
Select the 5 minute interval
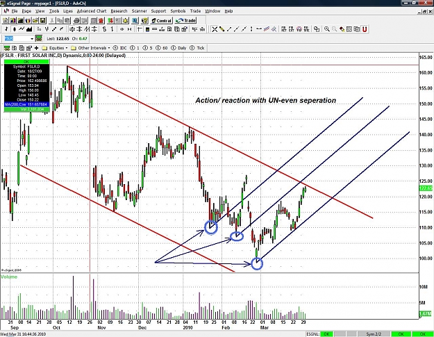[147, 48]
